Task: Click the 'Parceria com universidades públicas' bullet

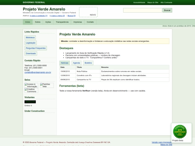Action: (x=93, y=55)
